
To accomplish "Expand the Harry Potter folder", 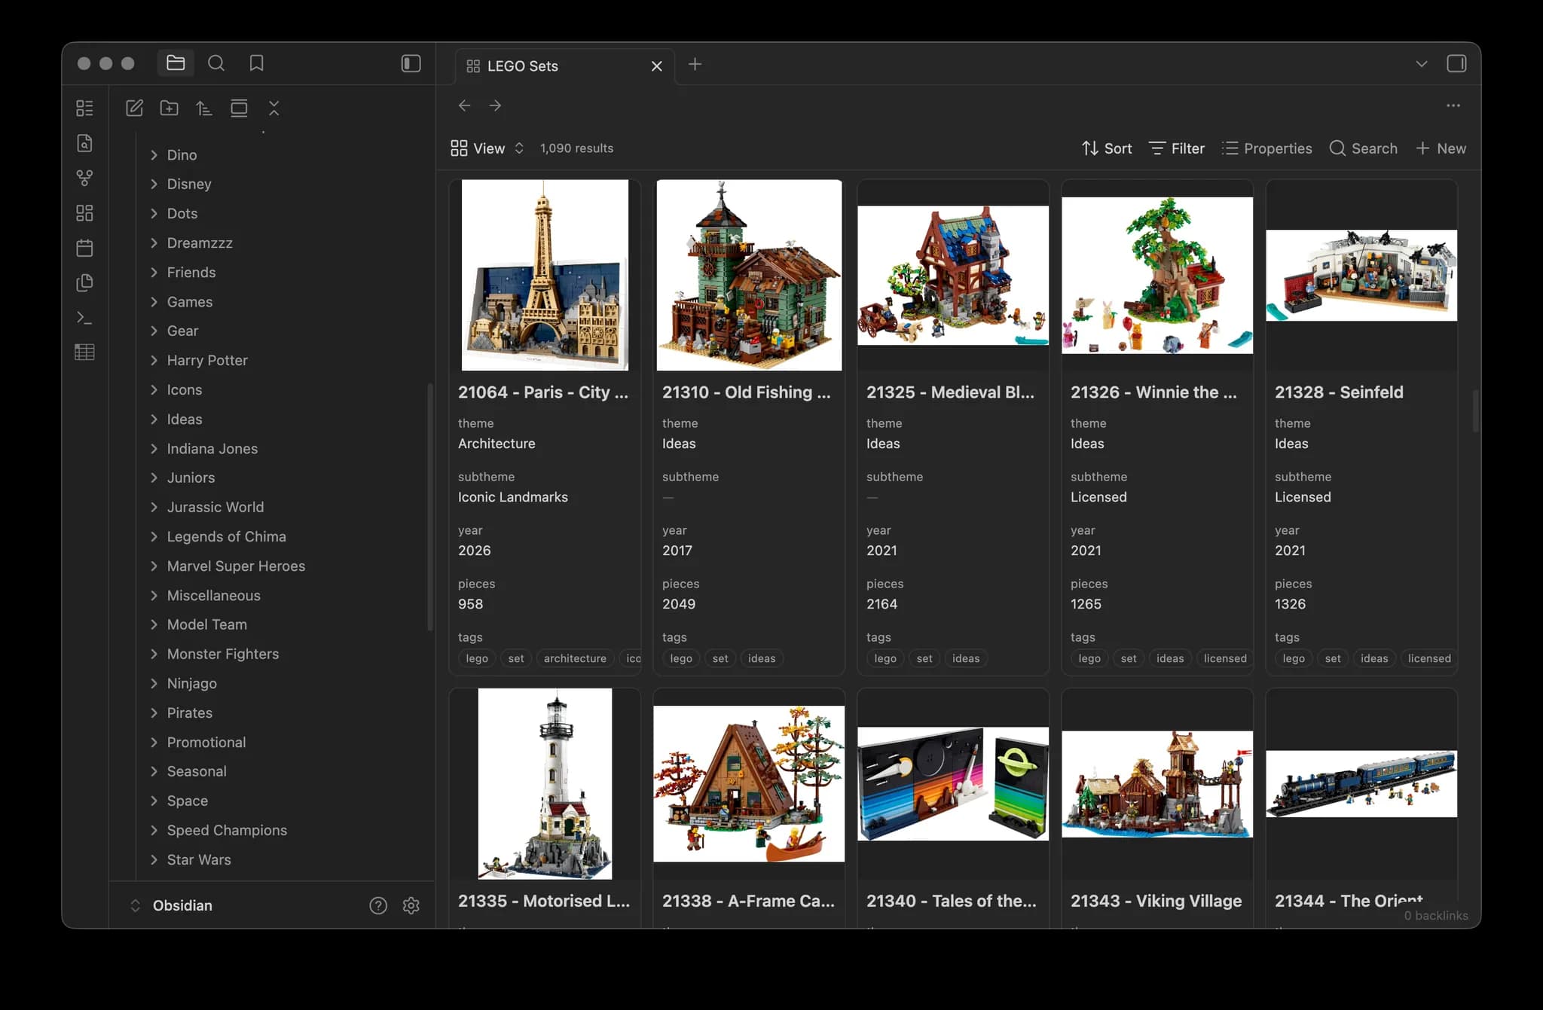I will [154, 361].
